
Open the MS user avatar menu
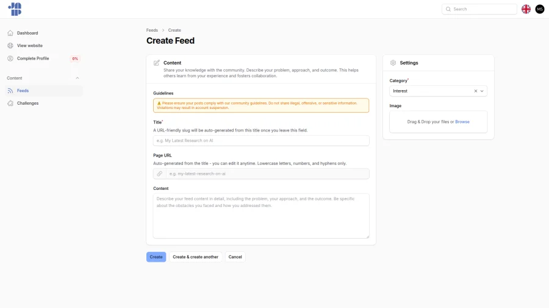point(540,9)
